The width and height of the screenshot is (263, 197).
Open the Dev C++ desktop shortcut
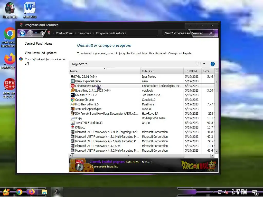click(x=10, y=88)
